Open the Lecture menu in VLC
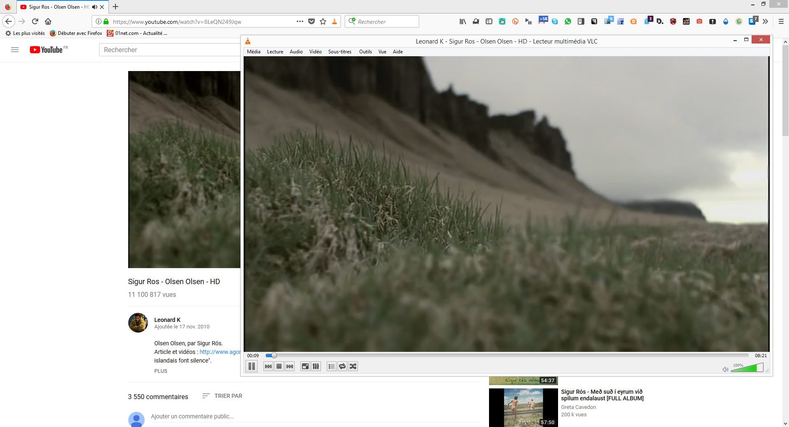 275,52
